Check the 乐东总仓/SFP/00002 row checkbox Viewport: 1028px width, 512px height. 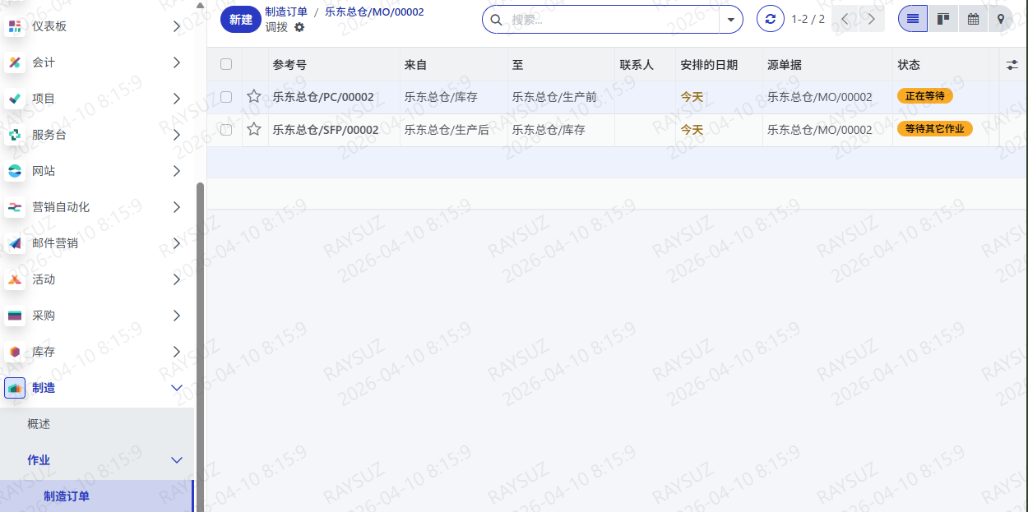[226, 129]
